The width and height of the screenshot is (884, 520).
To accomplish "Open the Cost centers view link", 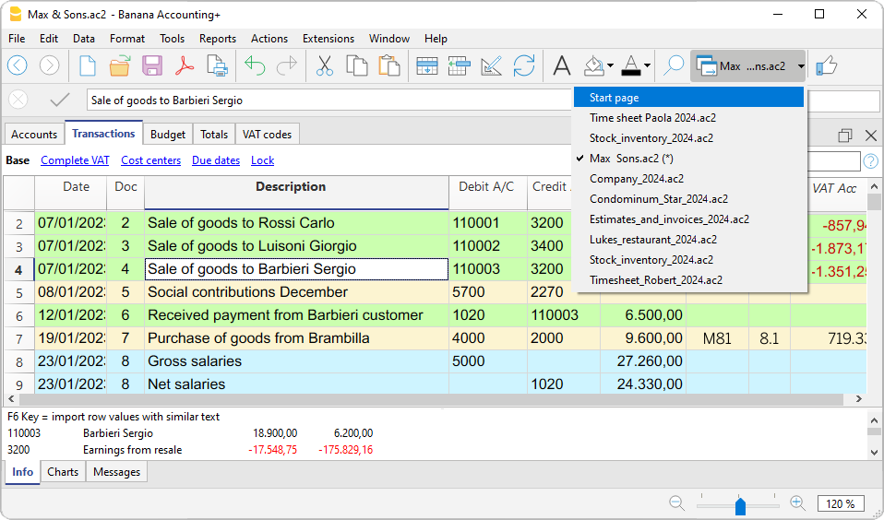I will coord(151,160).
